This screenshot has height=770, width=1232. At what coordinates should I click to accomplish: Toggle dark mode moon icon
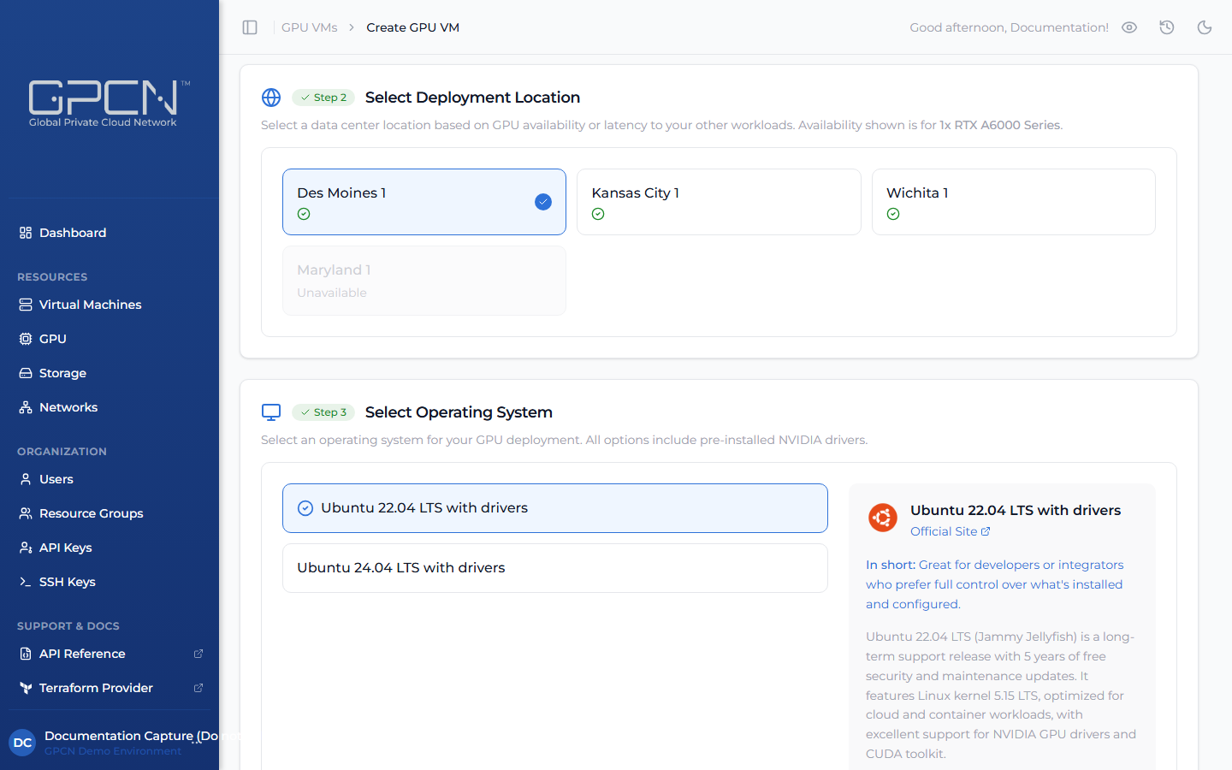[x=1205, y=27]
